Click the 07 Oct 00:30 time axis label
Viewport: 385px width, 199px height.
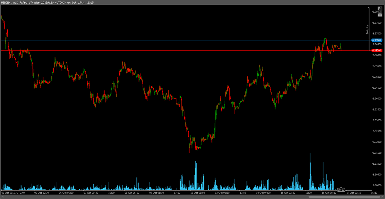pos(91,193)
